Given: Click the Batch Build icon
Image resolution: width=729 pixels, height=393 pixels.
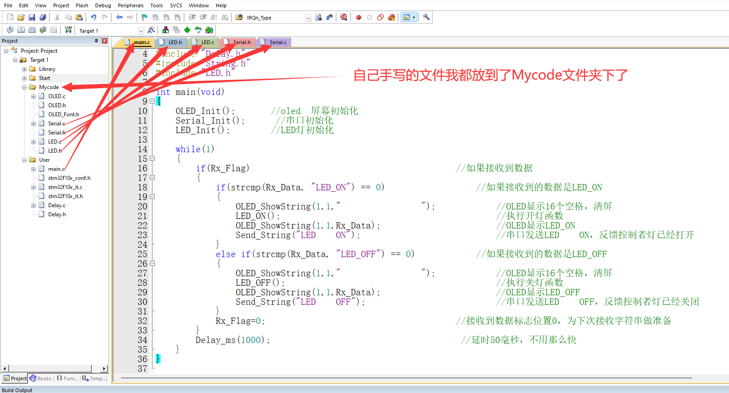Looking at the screenshot, I should click(43, 30).
